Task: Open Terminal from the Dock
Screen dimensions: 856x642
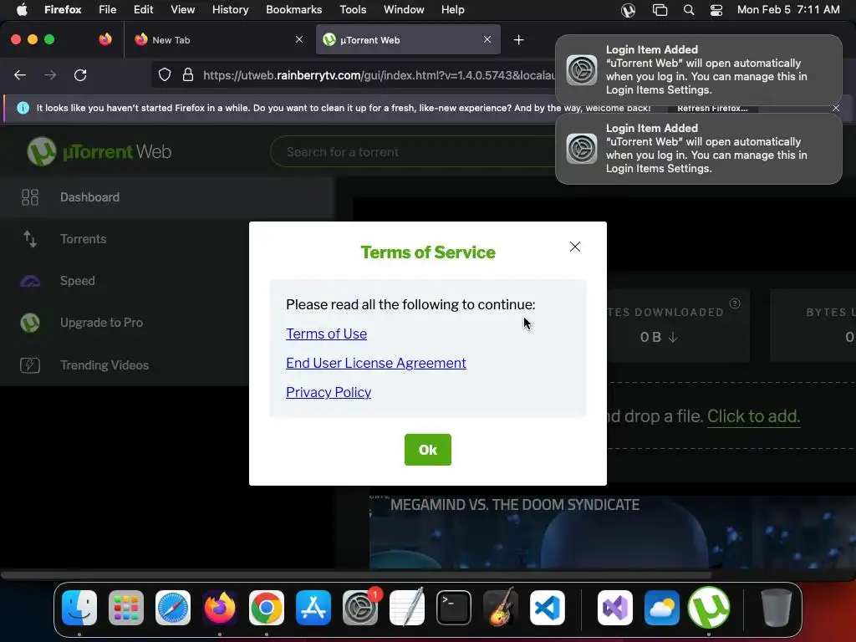Action: [x=454, y=608]
